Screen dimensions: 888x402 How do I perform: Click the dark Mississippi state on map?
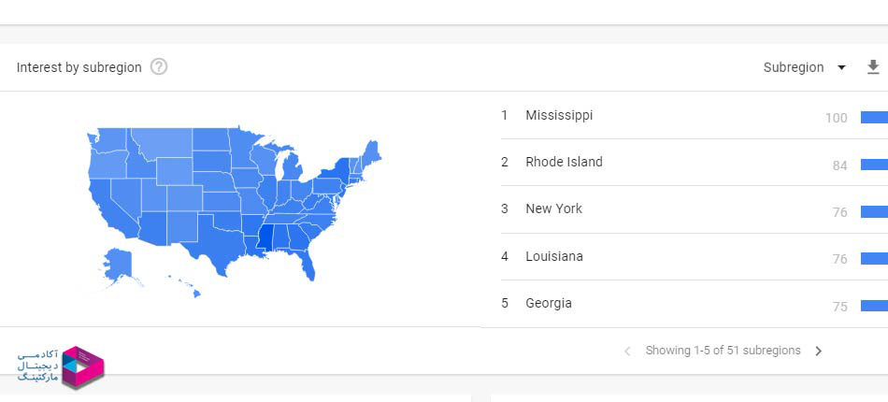click(267, 238)
